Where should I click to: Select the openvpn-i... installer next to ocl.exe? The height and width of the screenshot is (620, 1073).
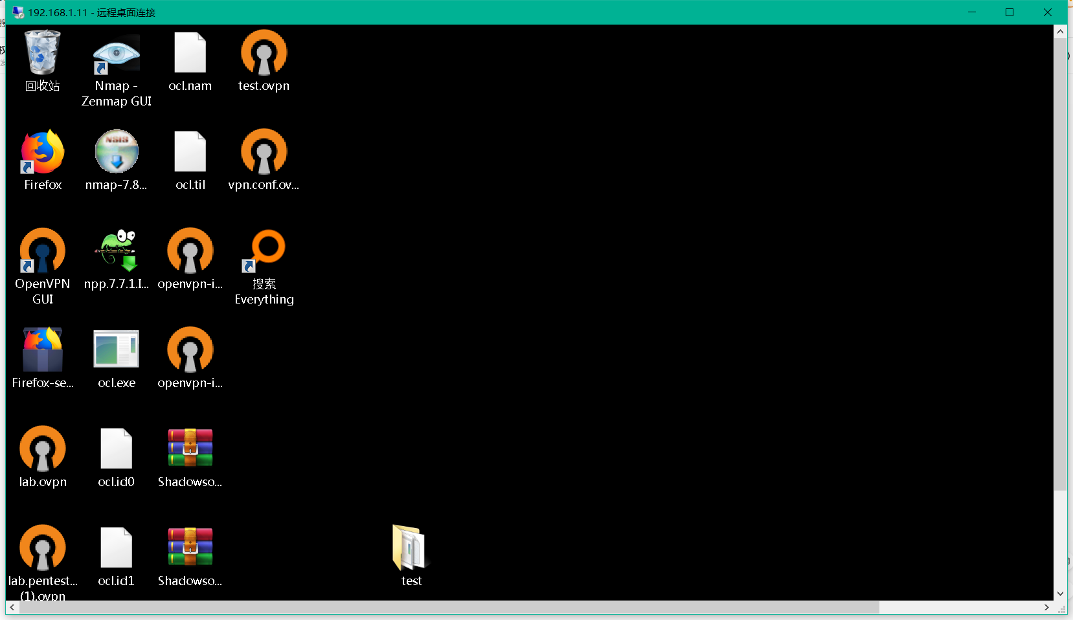(x=190, y=349)
